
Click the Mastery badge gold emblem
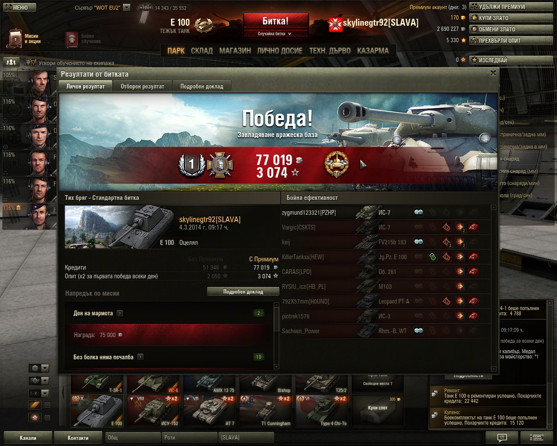tap(337, 165)
